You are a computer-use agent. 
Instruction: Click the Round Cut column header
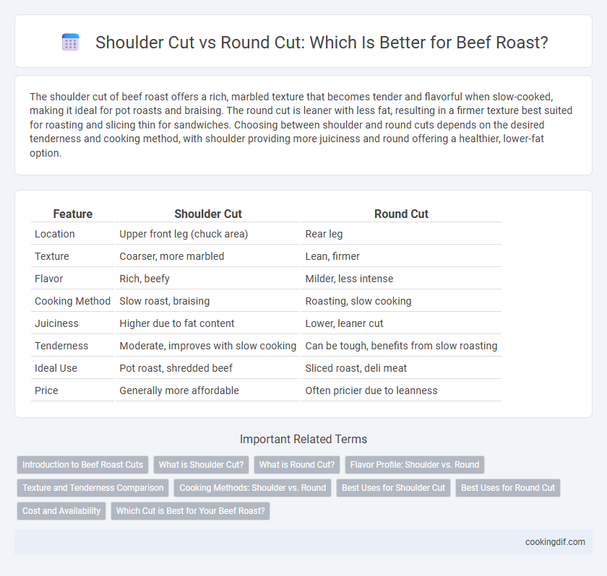point(401,214)
